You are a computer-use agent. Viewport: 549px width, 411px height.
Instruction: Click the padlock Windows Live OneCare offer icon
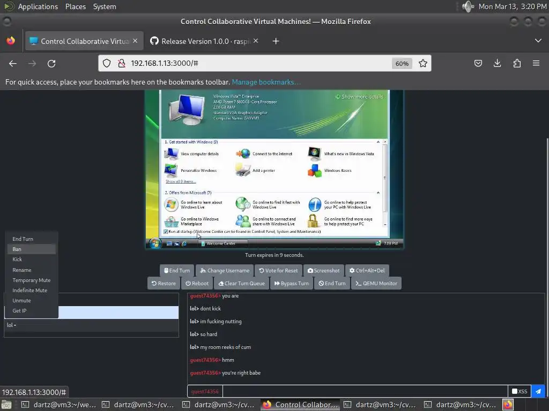[313, 221]
